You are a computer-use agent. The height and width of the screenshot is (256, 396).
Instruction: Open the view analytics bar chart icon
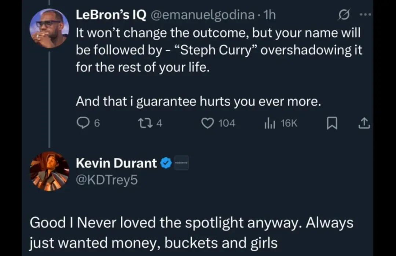270,123
